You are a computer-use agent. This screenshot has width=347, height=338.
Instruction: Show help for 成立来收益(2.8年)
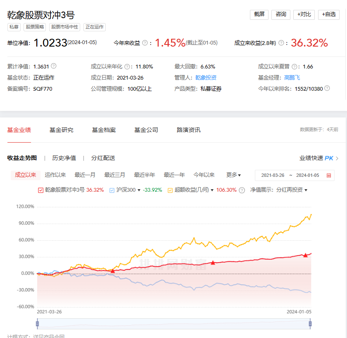click(x=281, y=43)
